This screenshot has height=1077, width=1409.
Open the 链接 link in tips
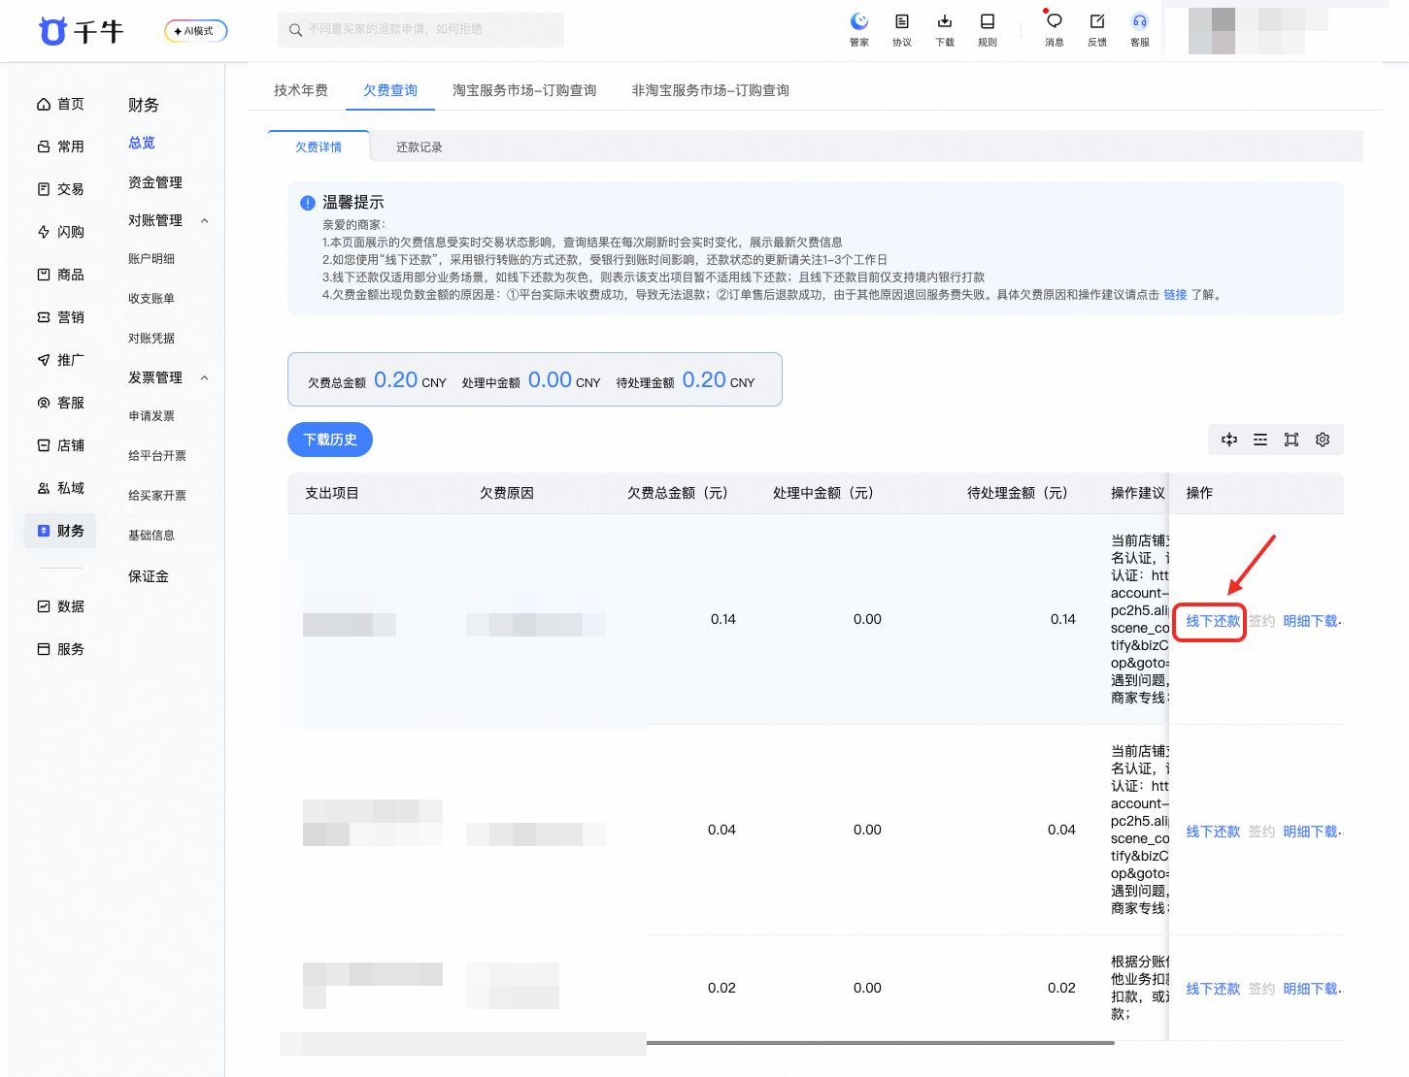tap(1175, 295)
